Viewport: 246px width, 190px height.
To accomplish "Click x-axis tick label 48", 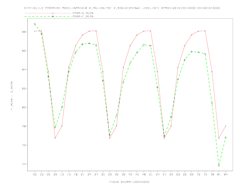I will [x=144, y=174].
